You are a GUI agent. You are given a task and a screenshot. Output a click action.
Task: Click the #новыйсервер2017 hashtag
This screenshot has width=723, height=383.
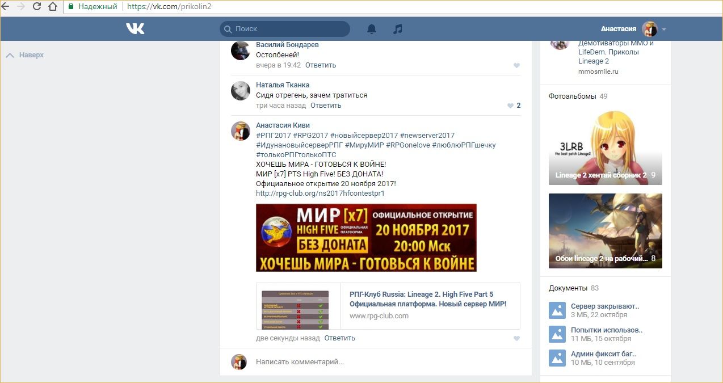tap(364, 136)
